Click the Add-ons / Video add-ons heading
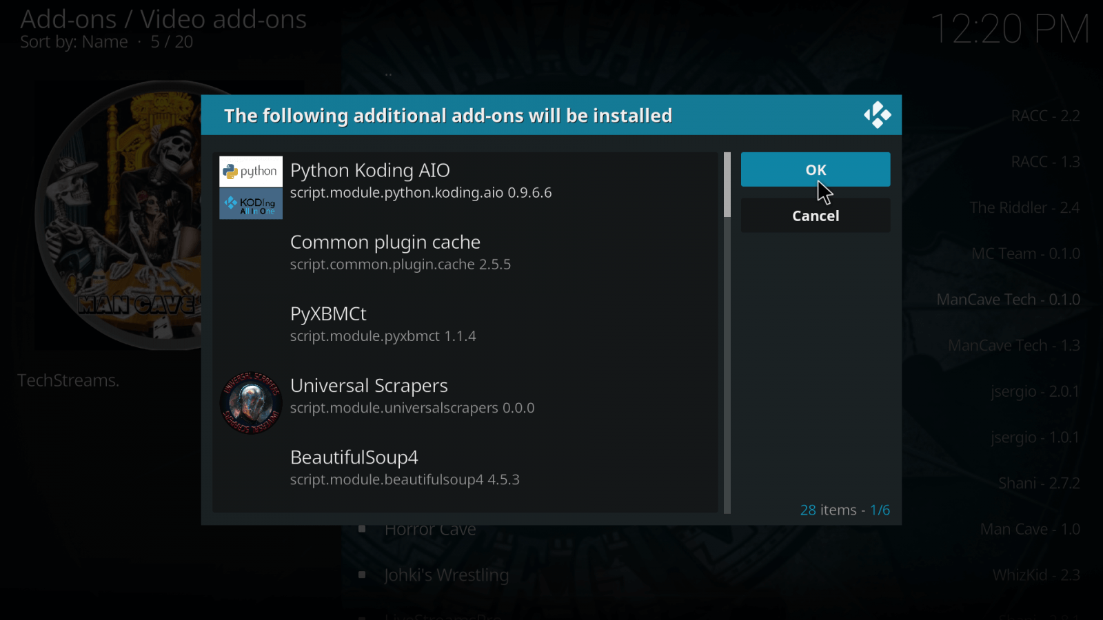Image resolution: width=1103 pixels, height=620 pixels. 163,19
